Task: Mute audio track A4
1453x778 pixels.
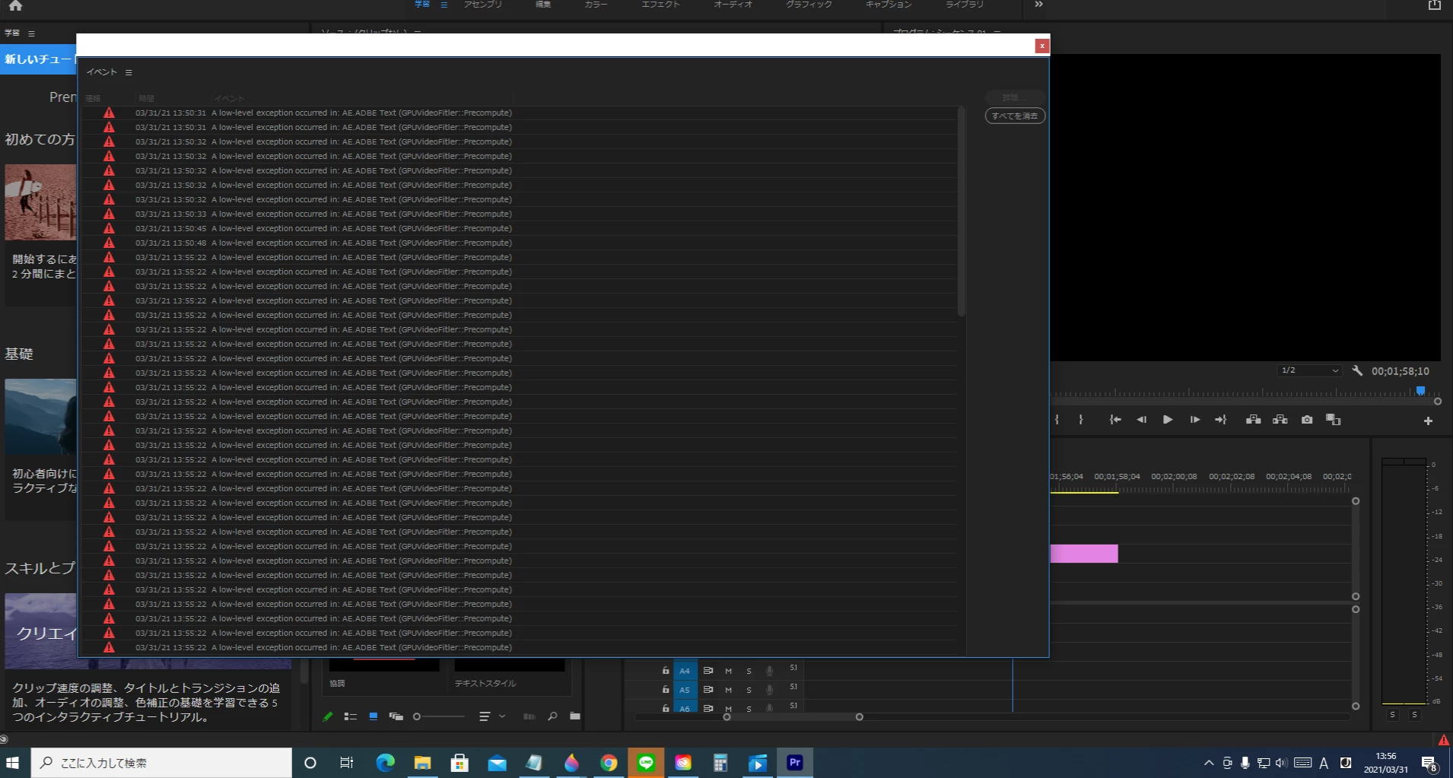Action: pyautogui.click(x=728, y=671)
